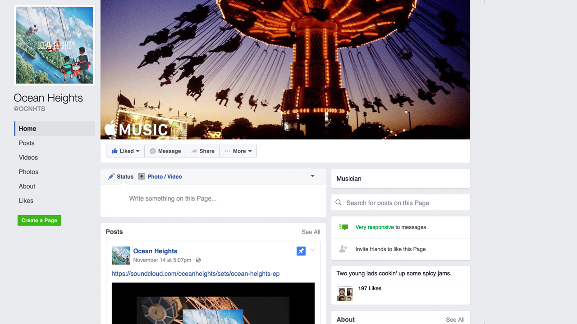Expand the composer options arrow
Screen dimensions: 577x324
click(312, 176)
